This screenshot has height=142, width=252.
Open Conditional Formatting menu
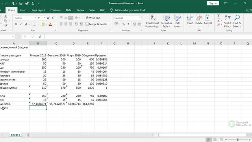point(152,21)
